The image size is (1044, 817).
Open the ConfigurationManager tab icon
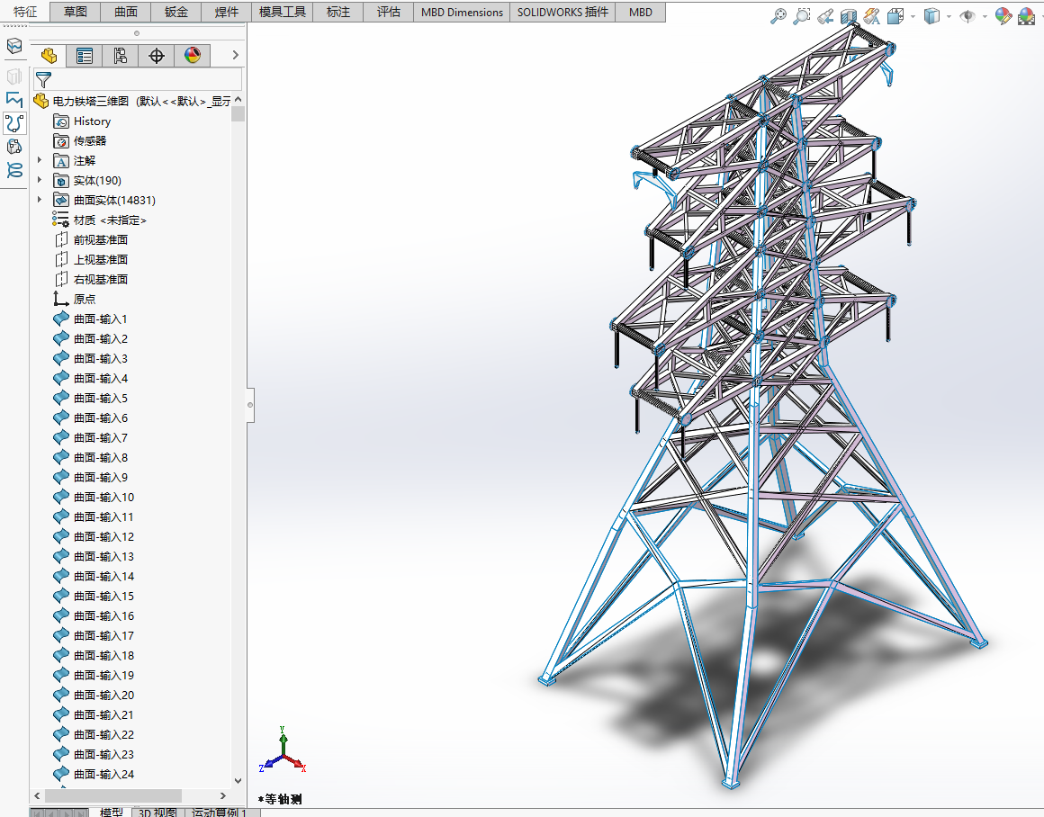(121, 56)
